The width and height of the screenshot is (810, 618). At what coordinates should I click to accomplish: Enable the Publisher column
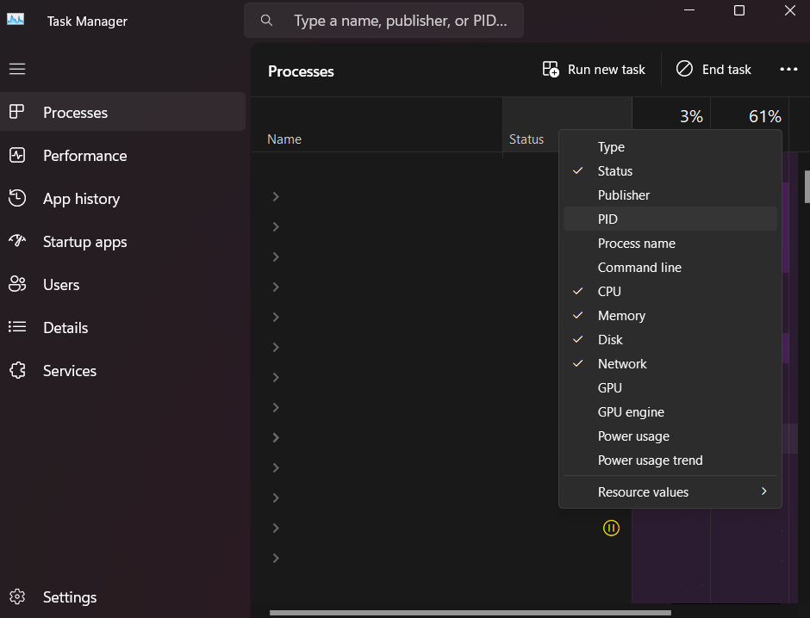(x=670, y=195)
